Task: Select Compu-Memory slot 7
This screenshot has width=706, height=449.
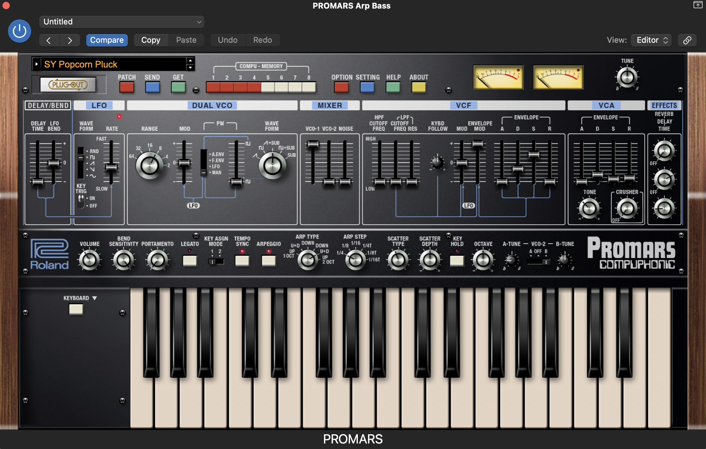Action: pos(295,87)
